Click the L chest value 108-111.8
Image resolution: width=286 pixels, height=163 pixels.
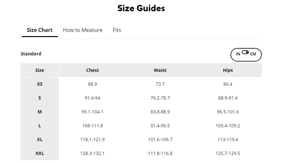click(x=92, y=126)
